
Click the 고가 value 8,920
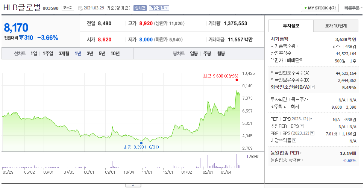click(146, 23)
